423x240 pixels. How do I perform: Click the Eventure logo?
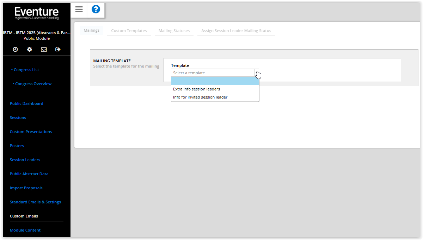[37, 13]
